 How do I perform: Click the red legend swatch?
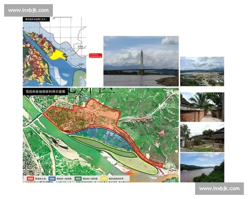point(29,178)
